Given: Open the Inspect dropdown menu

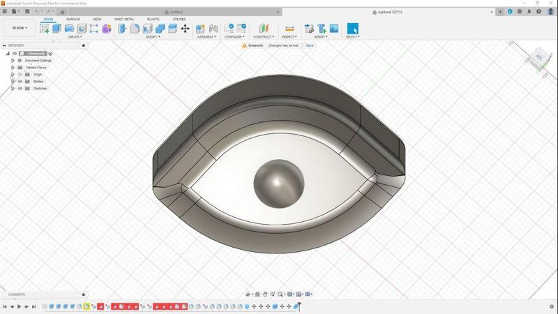Looking at the screenshot, I should point(289,37).
